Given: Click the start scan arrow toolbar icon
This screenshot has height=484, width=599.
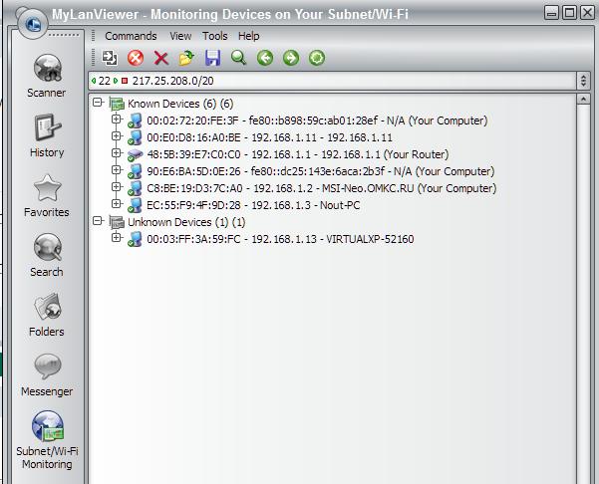Looking at the screenshot, I should (110, 58).
